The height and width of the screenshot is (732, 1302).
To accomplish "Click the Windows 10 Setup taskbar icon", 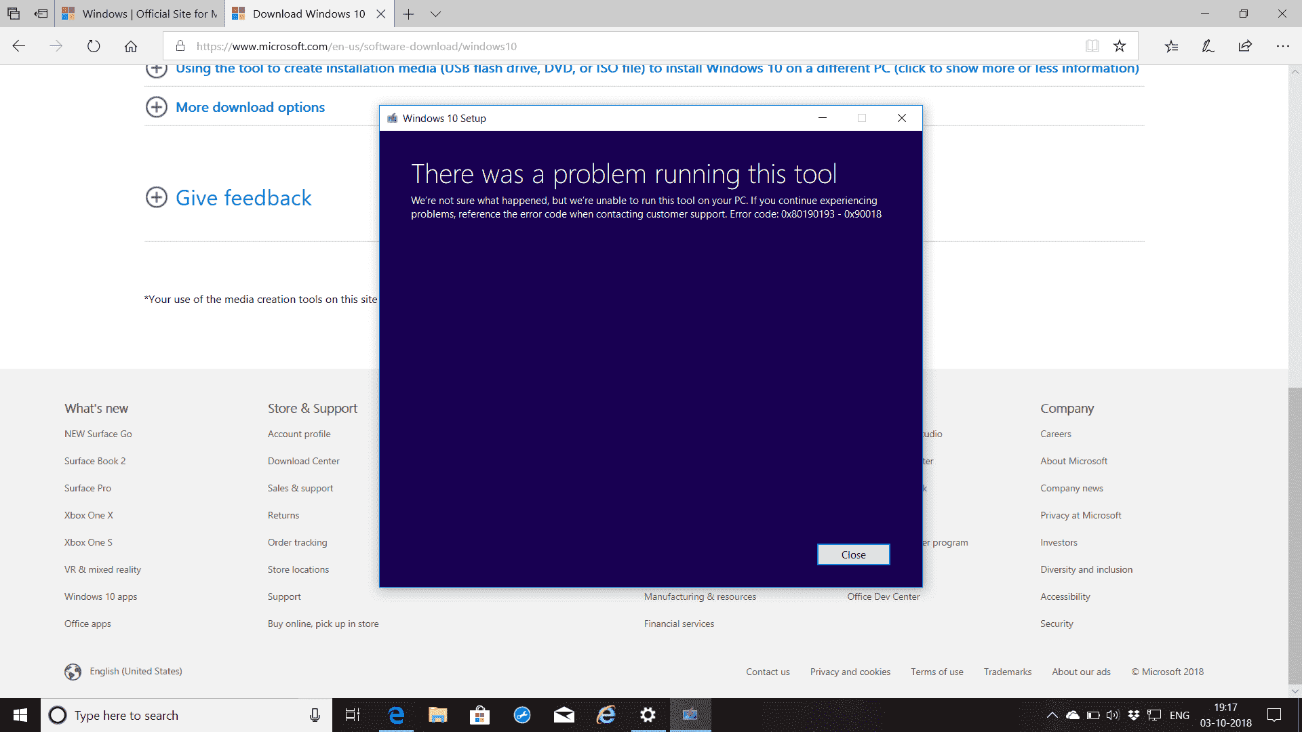I will point(690,715).
